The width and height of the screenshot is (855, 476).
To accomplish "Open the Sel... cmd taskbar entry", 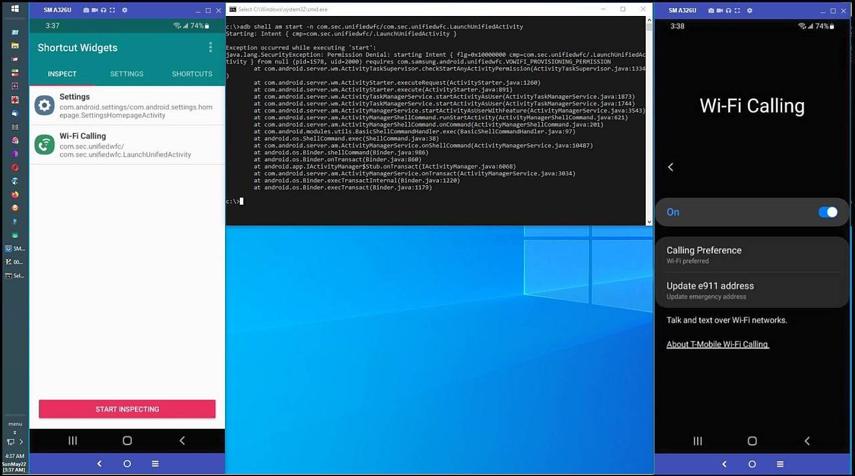I will [x=15, y=275].
